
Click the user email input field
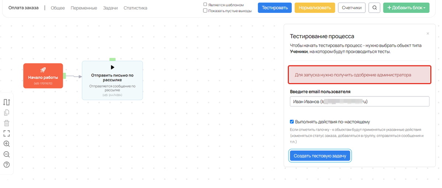pyautogui.click(x=359, y=102)
